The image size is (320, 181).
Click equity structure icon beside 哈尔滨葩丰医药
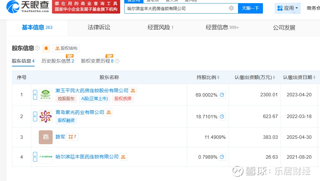[x=123, y=157]
